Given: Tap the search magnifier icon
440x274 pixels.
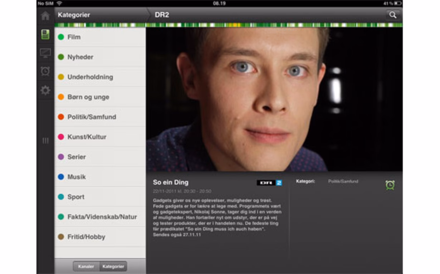Looking at the screenshot, I should point(393,15).
